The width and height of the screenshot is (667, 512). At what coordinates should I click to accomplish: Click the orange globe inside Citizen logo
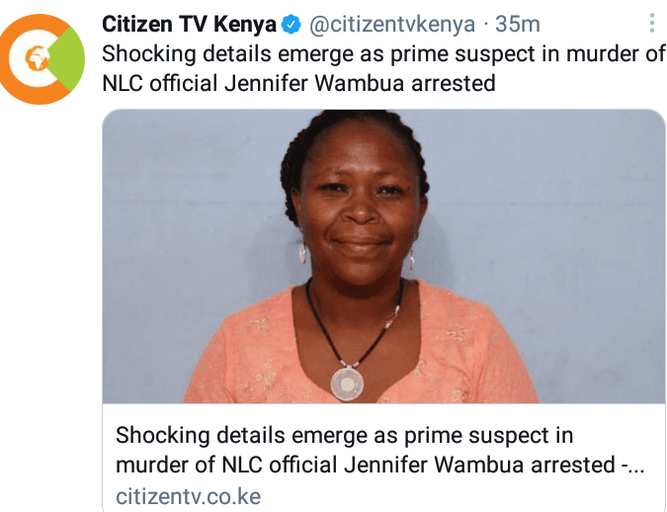pos(37,58)
